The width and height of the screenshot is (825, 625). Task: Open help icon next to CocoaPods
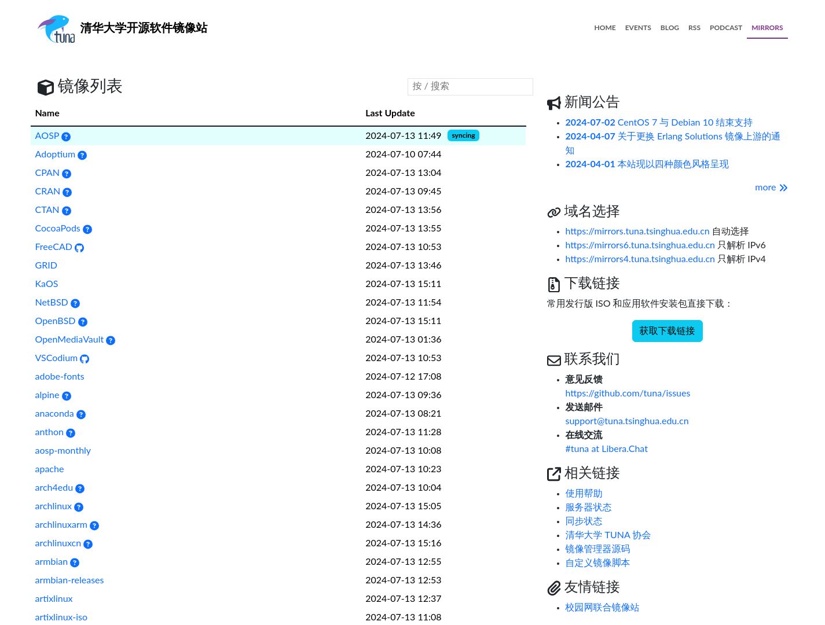[87, 229]
